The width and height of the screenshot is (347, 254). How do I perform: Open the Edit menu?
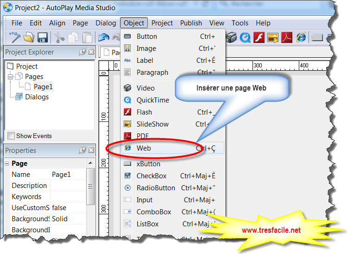36,23
